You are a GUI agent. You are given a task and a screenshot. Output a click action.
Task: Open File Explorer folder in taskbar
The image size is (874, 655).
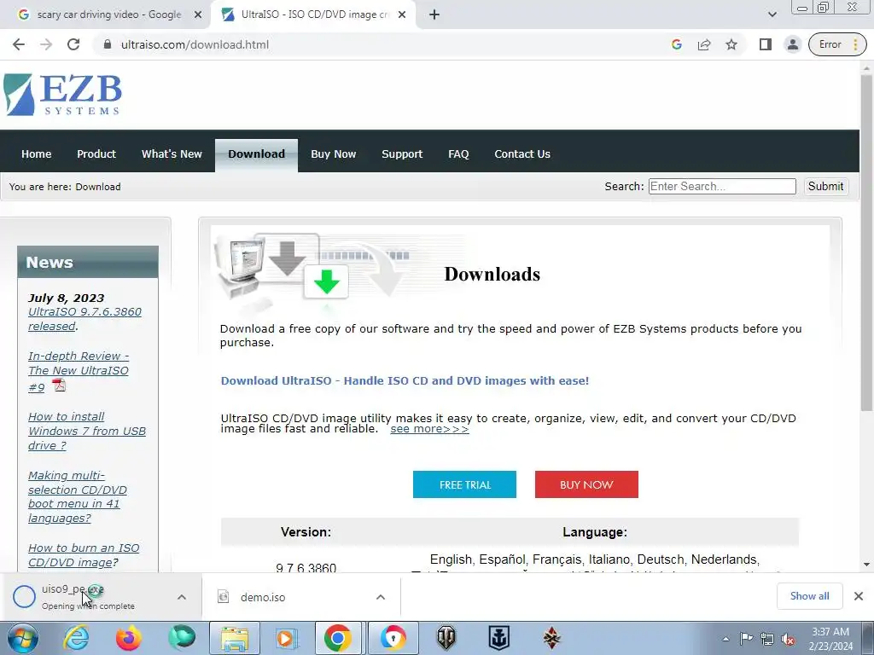click(x=235, y=638)
